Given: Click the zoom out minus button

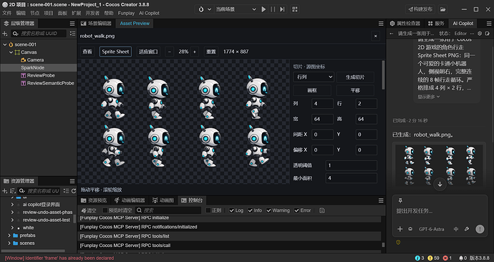Looking at the screenshot, I should tap(170, 52).
